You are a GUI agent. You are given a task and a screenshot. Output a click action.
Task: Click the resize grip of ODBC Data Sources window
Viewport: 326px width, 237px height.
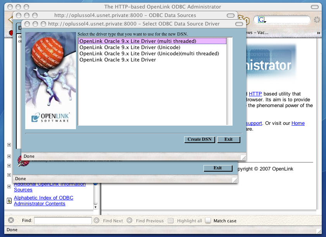[x=235, y=180]
